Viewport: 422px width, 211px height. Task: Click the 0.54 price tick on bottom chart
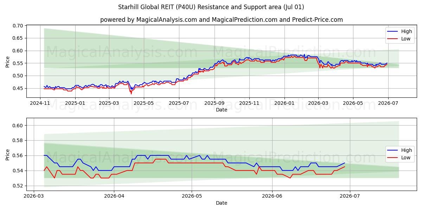point(18,171)
